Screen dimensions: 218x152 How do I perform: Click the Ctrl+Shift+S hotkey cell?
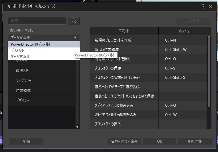(183, 78)
